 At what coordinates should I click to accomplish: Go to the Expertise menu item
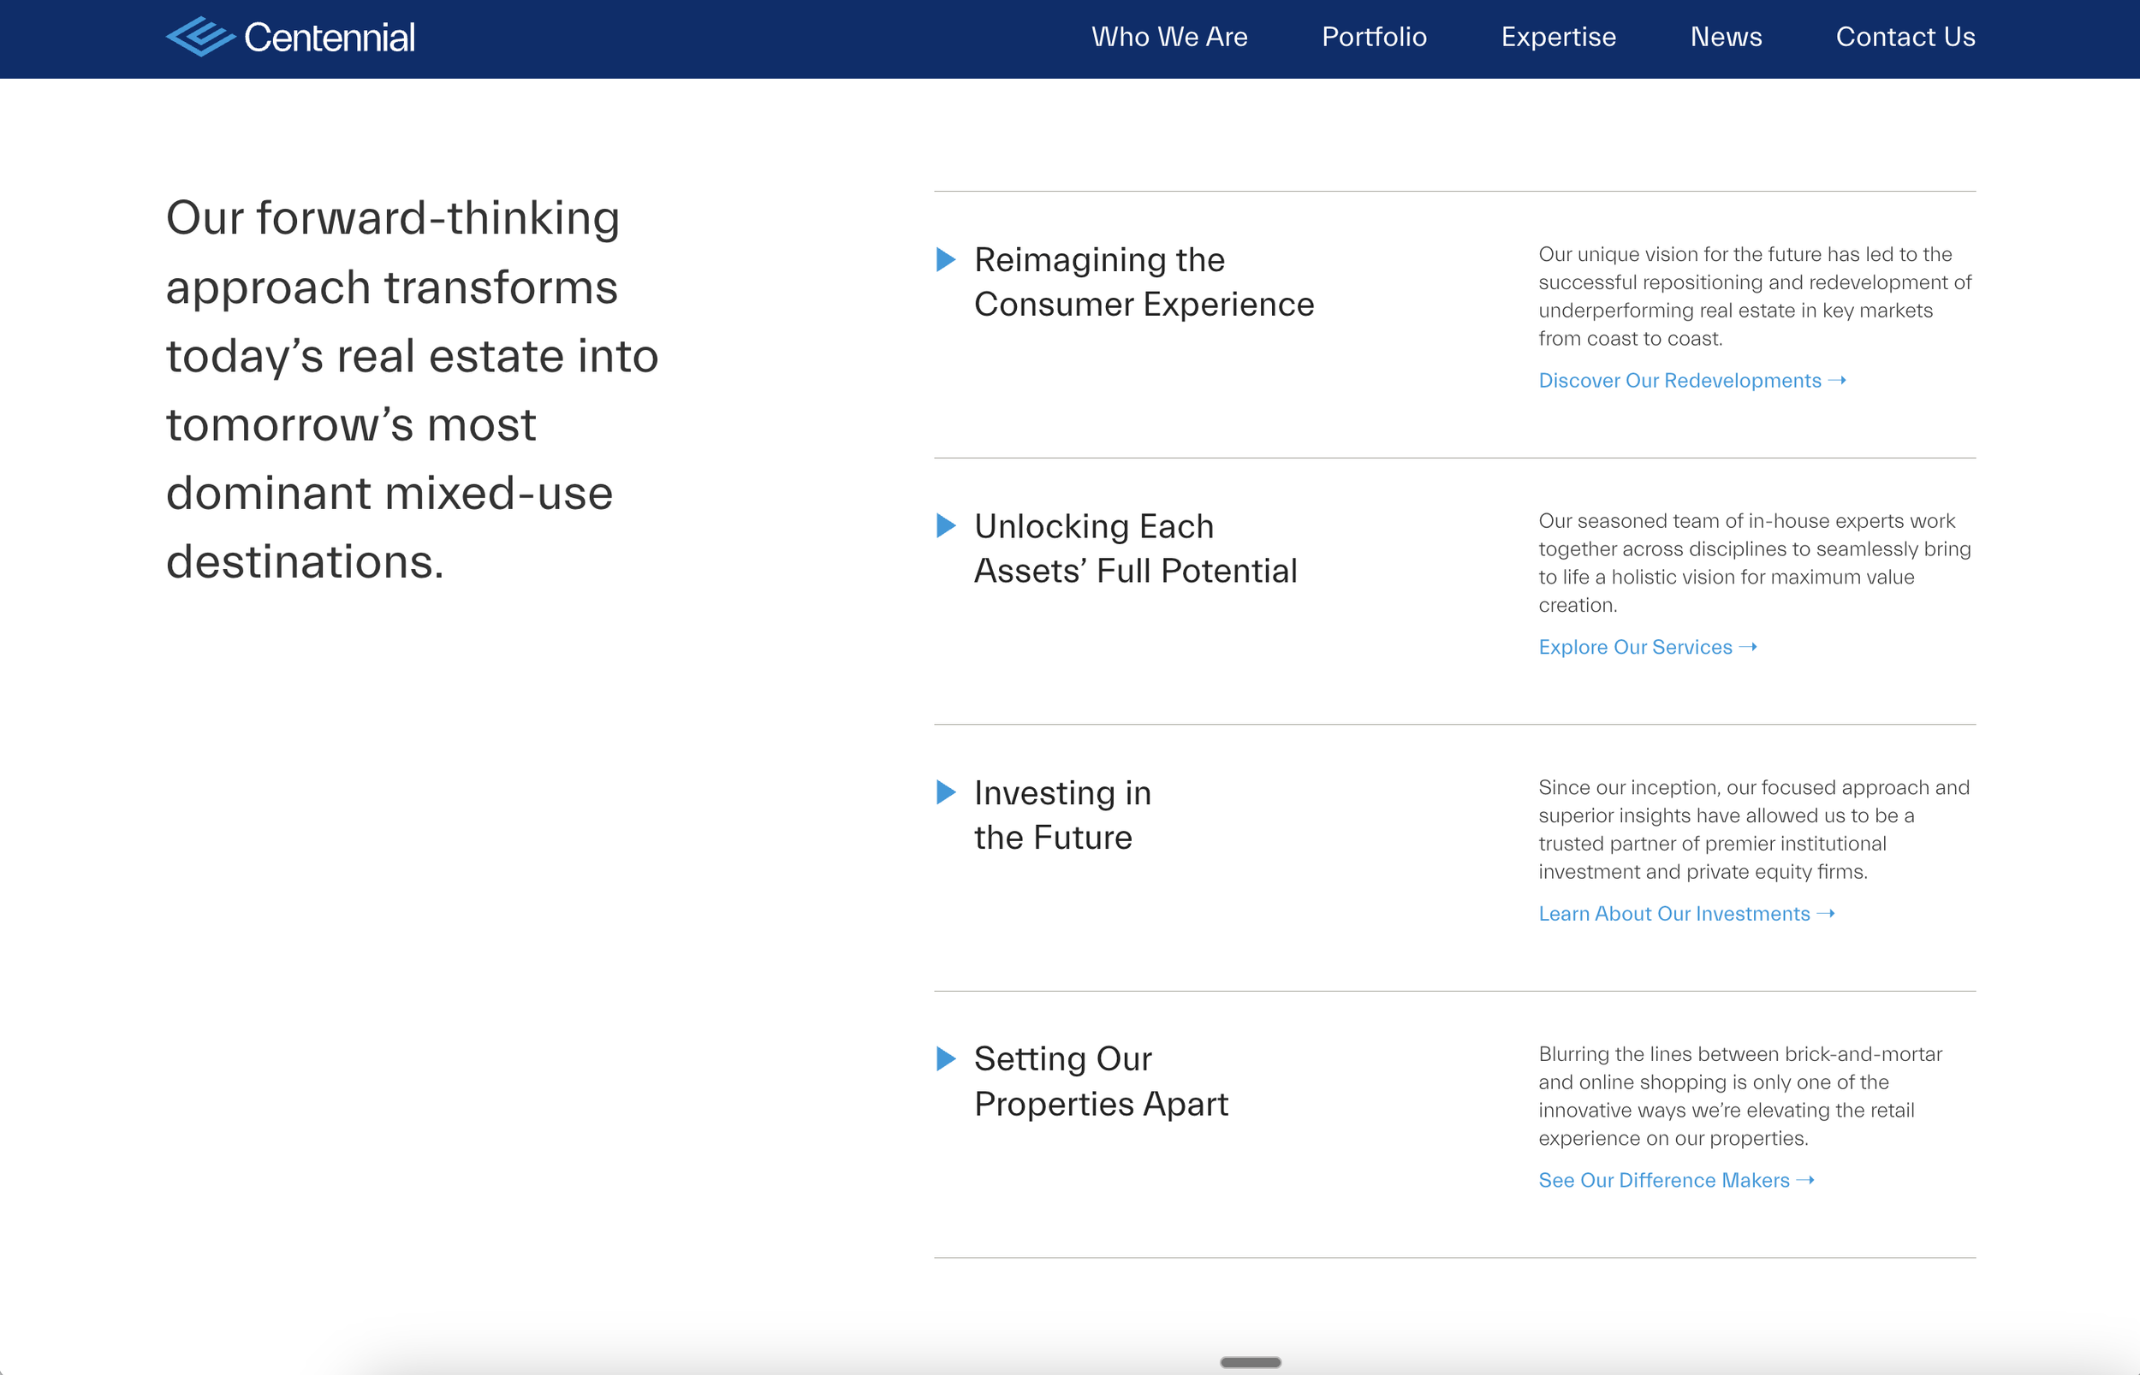tap(1558, 37)
